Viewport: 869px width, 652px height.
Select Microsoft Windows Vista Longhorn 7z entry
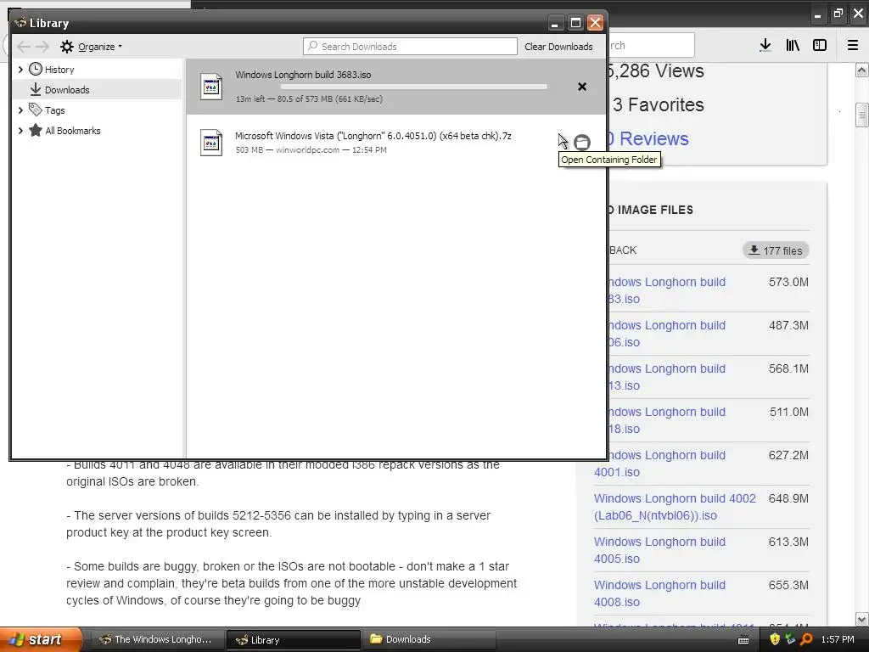click(395, 143)
